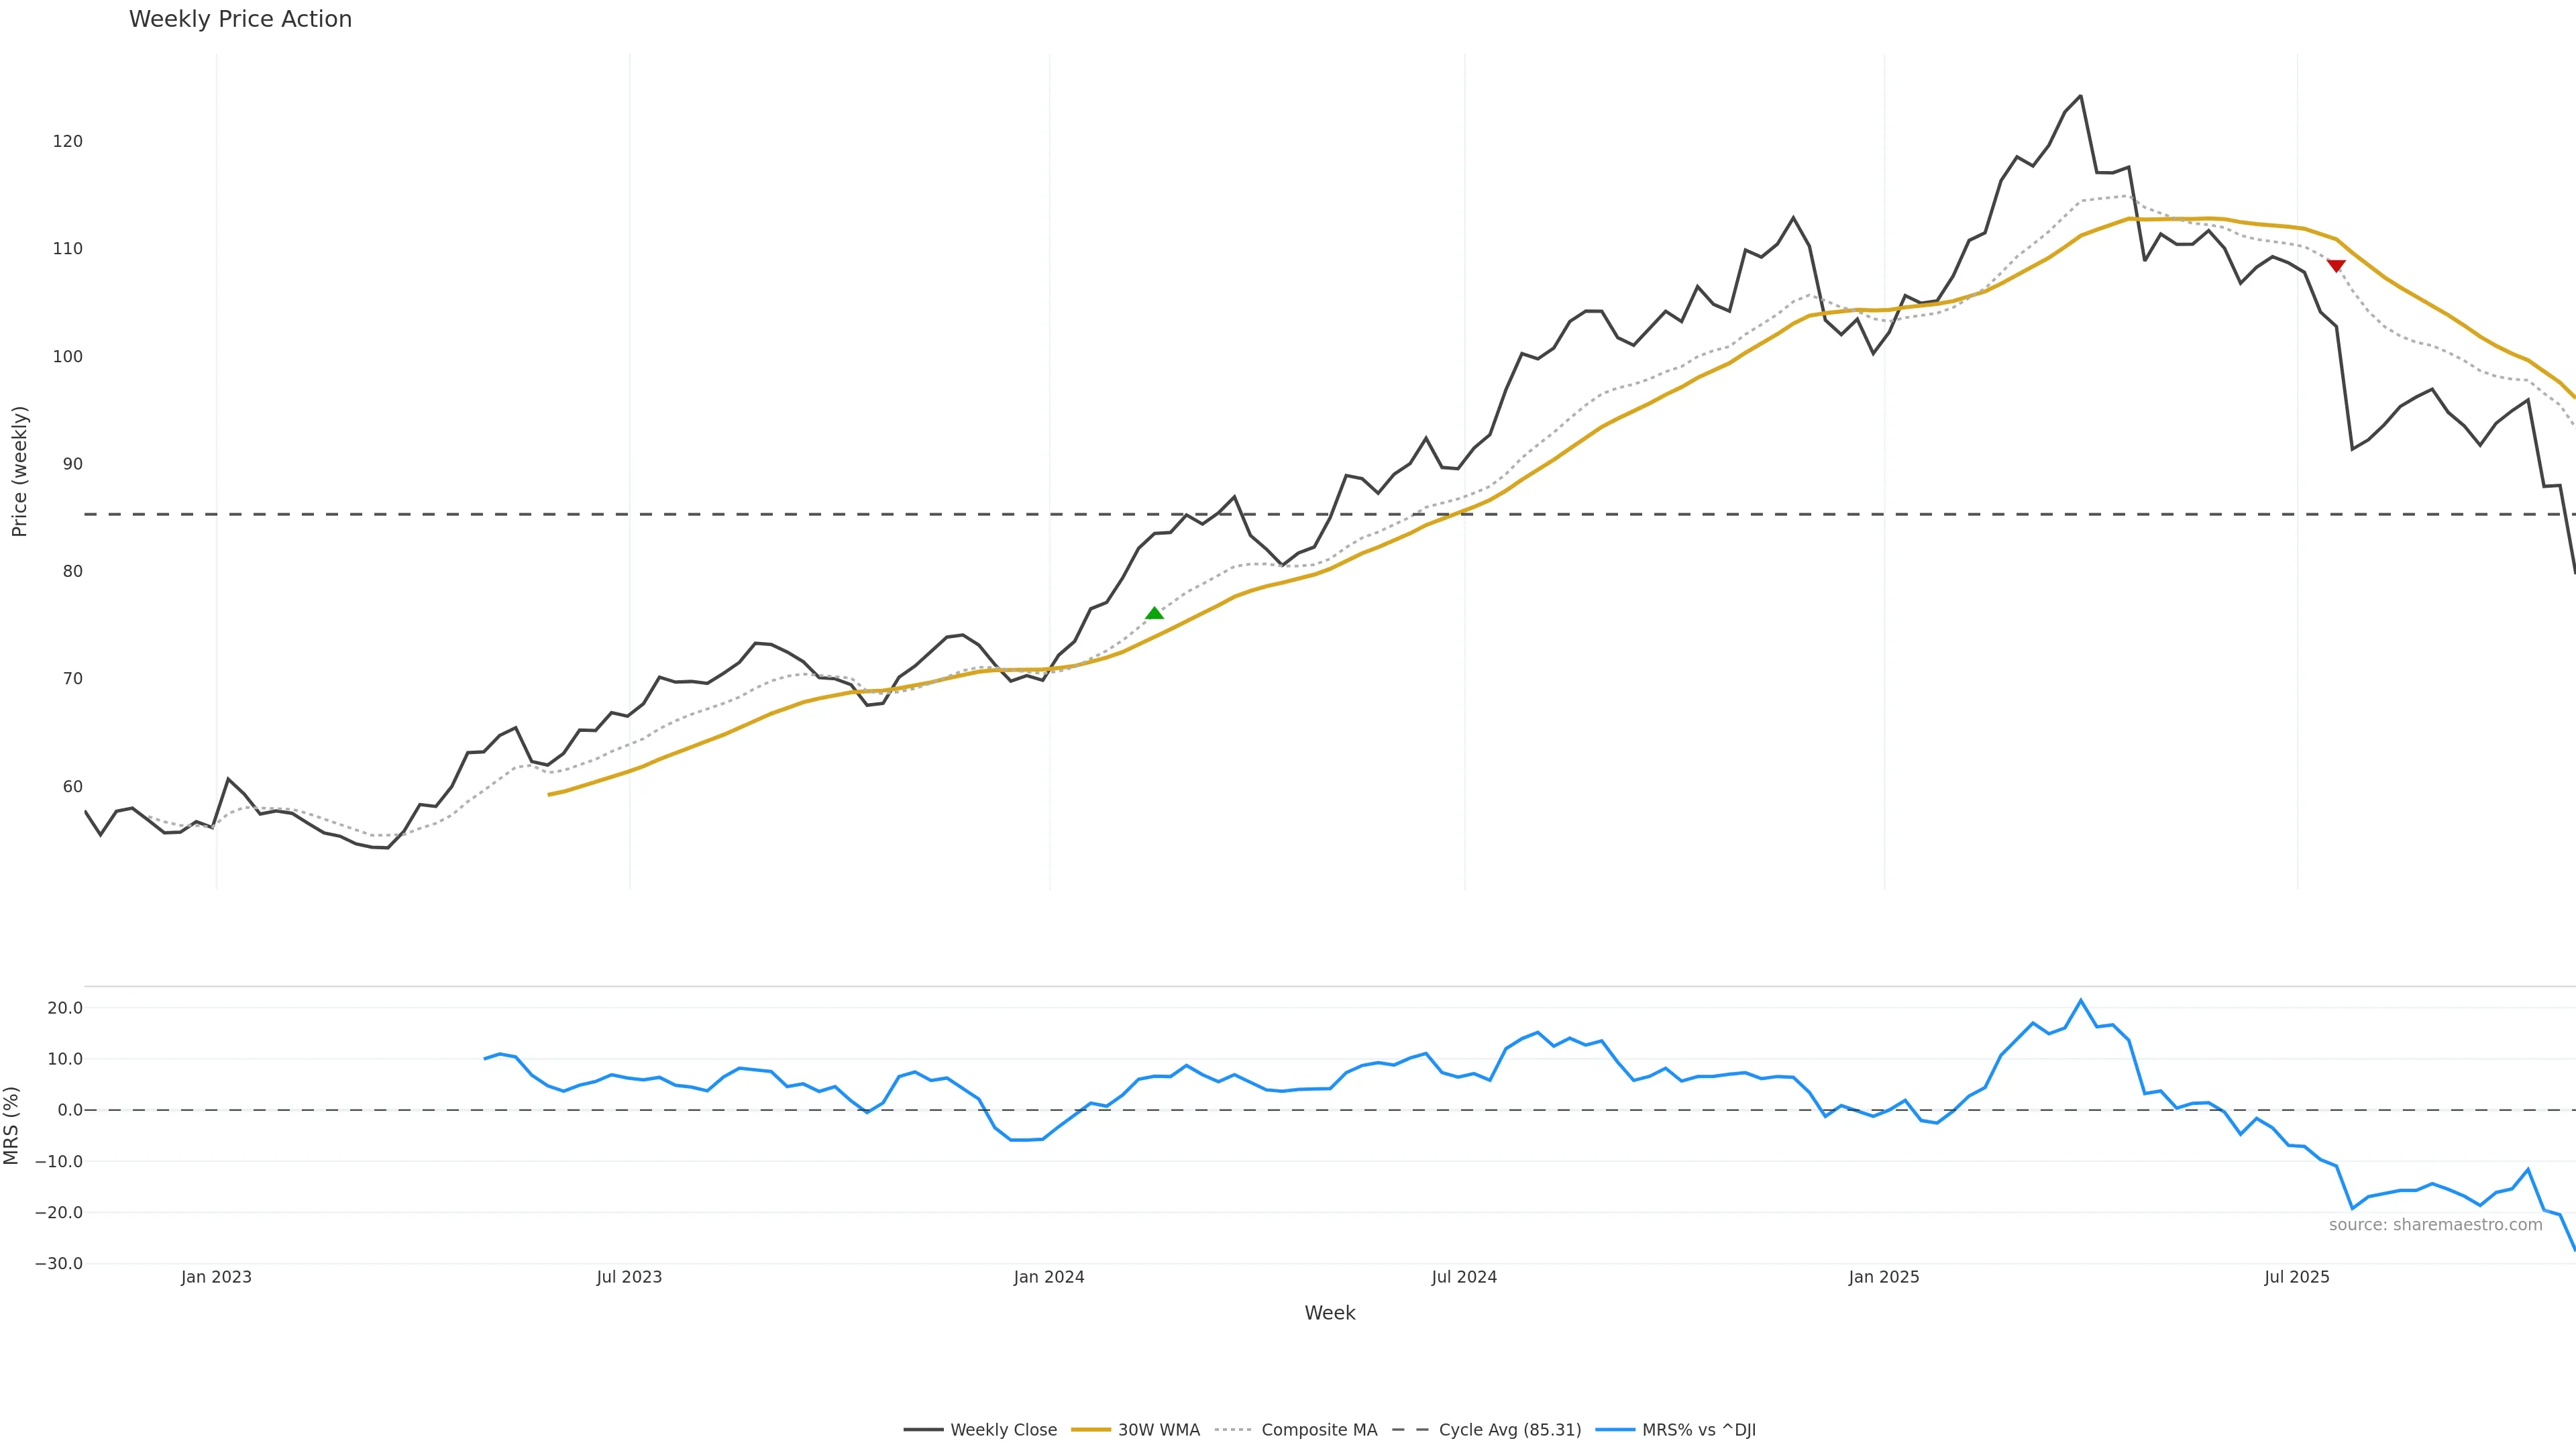Click the highest peak of the Weekly Close line
This screenshot has height=1449, width=2576.
pyautogui.click(x=2080, y=96)
